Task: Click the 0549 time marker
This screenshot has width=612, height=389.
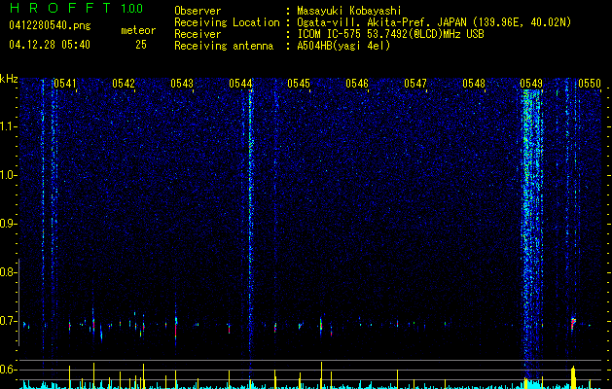Action: click(x=531, y=84)
